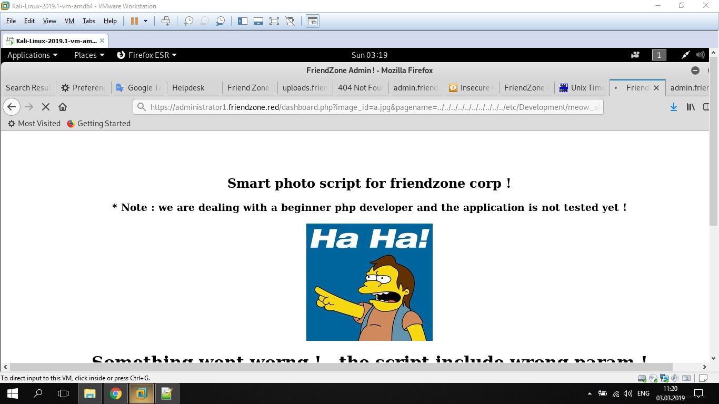Take a snapshot of the virtual machine
Viewport: 719px width, 404px height.
point(188,21)
